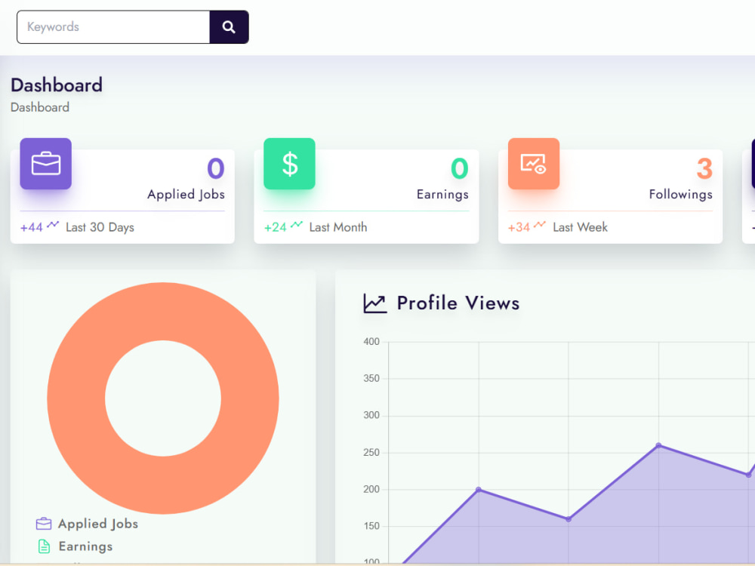The image size is (755, 566).
Task: Click the document icon beside Earnings legend
Action: coord(44,546)
